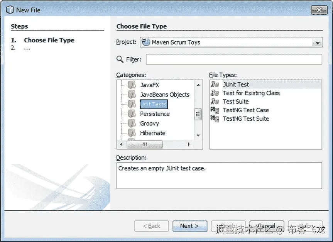Image resolution: width=333 pixels, height=242 pixels.
Task: Click the JavaBeans Objects folder icon
Action: coord(132,95)
